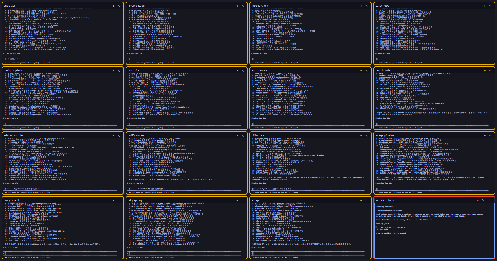Select the infra-terraform pane title
The image size is (497, 261).
point(385,200)
